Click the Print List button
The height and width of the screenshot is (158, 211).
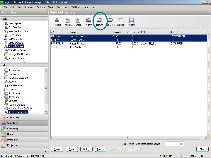[x=101, y=150]
